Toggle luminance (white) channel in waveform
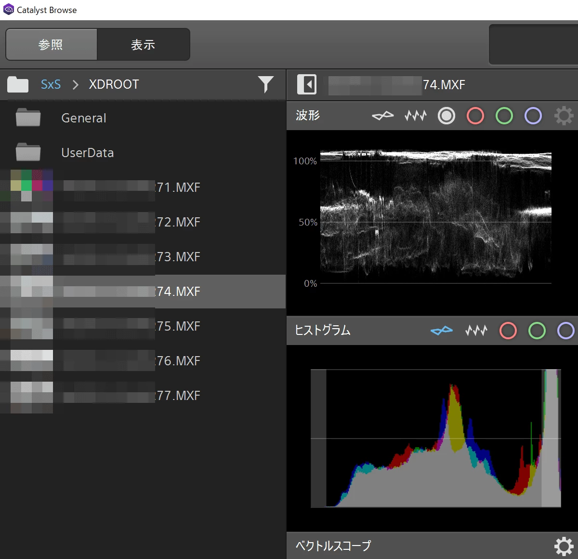The width and height of the screenshot is (578, 559). coord(447,116)
